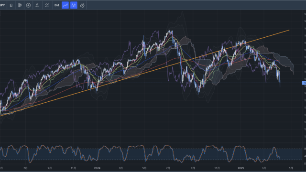
Task: Open the JPY currency pair symbol selector
Action: click(x=2, y=5)
